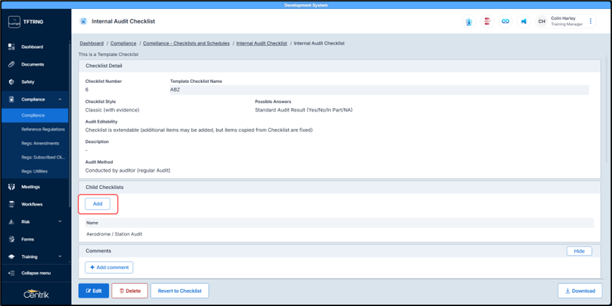Click the Forms sidebar icon

[12, 239]
